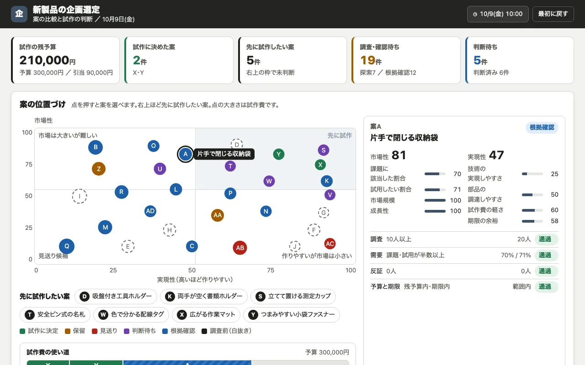This screenshot has height=365, width=585.
Task: Select the 両手が空く書類ホルダー chip
Action: pos(204,297)
